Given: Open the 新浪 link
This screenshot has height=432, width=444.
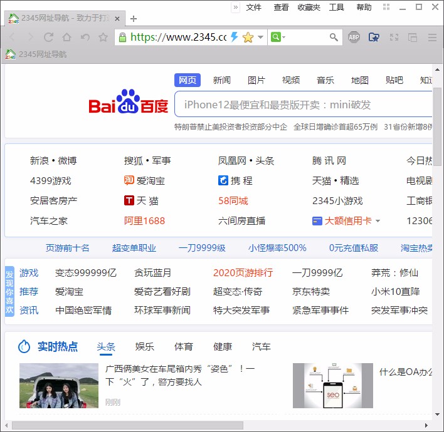Looking at the screenshot, I should coord(40,160).
